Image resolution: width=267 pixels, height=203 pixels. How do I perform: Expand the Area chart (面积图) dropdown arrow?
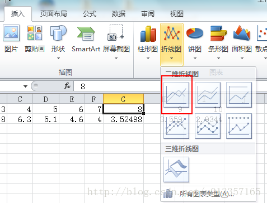coord(242,59)
